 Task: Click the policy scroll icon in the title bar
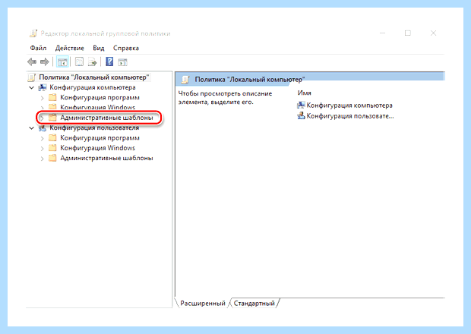33,33
